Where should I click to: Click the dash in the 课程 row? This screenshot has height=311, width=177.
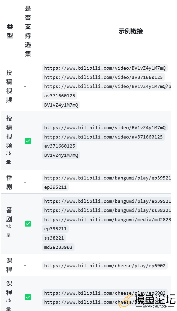pyautogui.click(x=25, y=265)
